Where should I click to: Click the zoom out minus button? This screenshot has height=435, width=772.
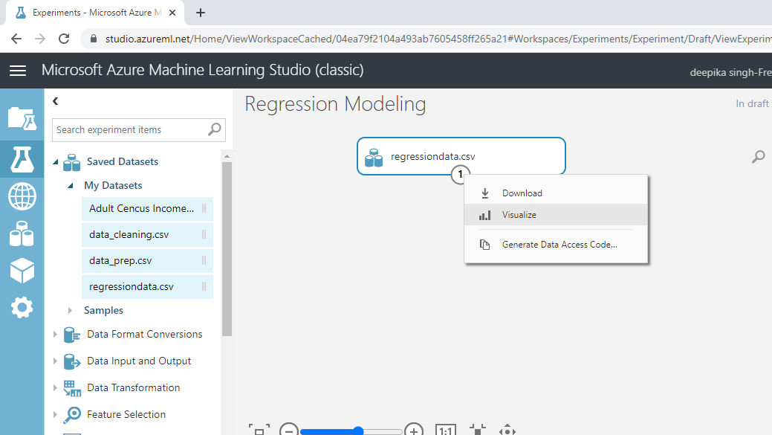(x=289, y=430)
